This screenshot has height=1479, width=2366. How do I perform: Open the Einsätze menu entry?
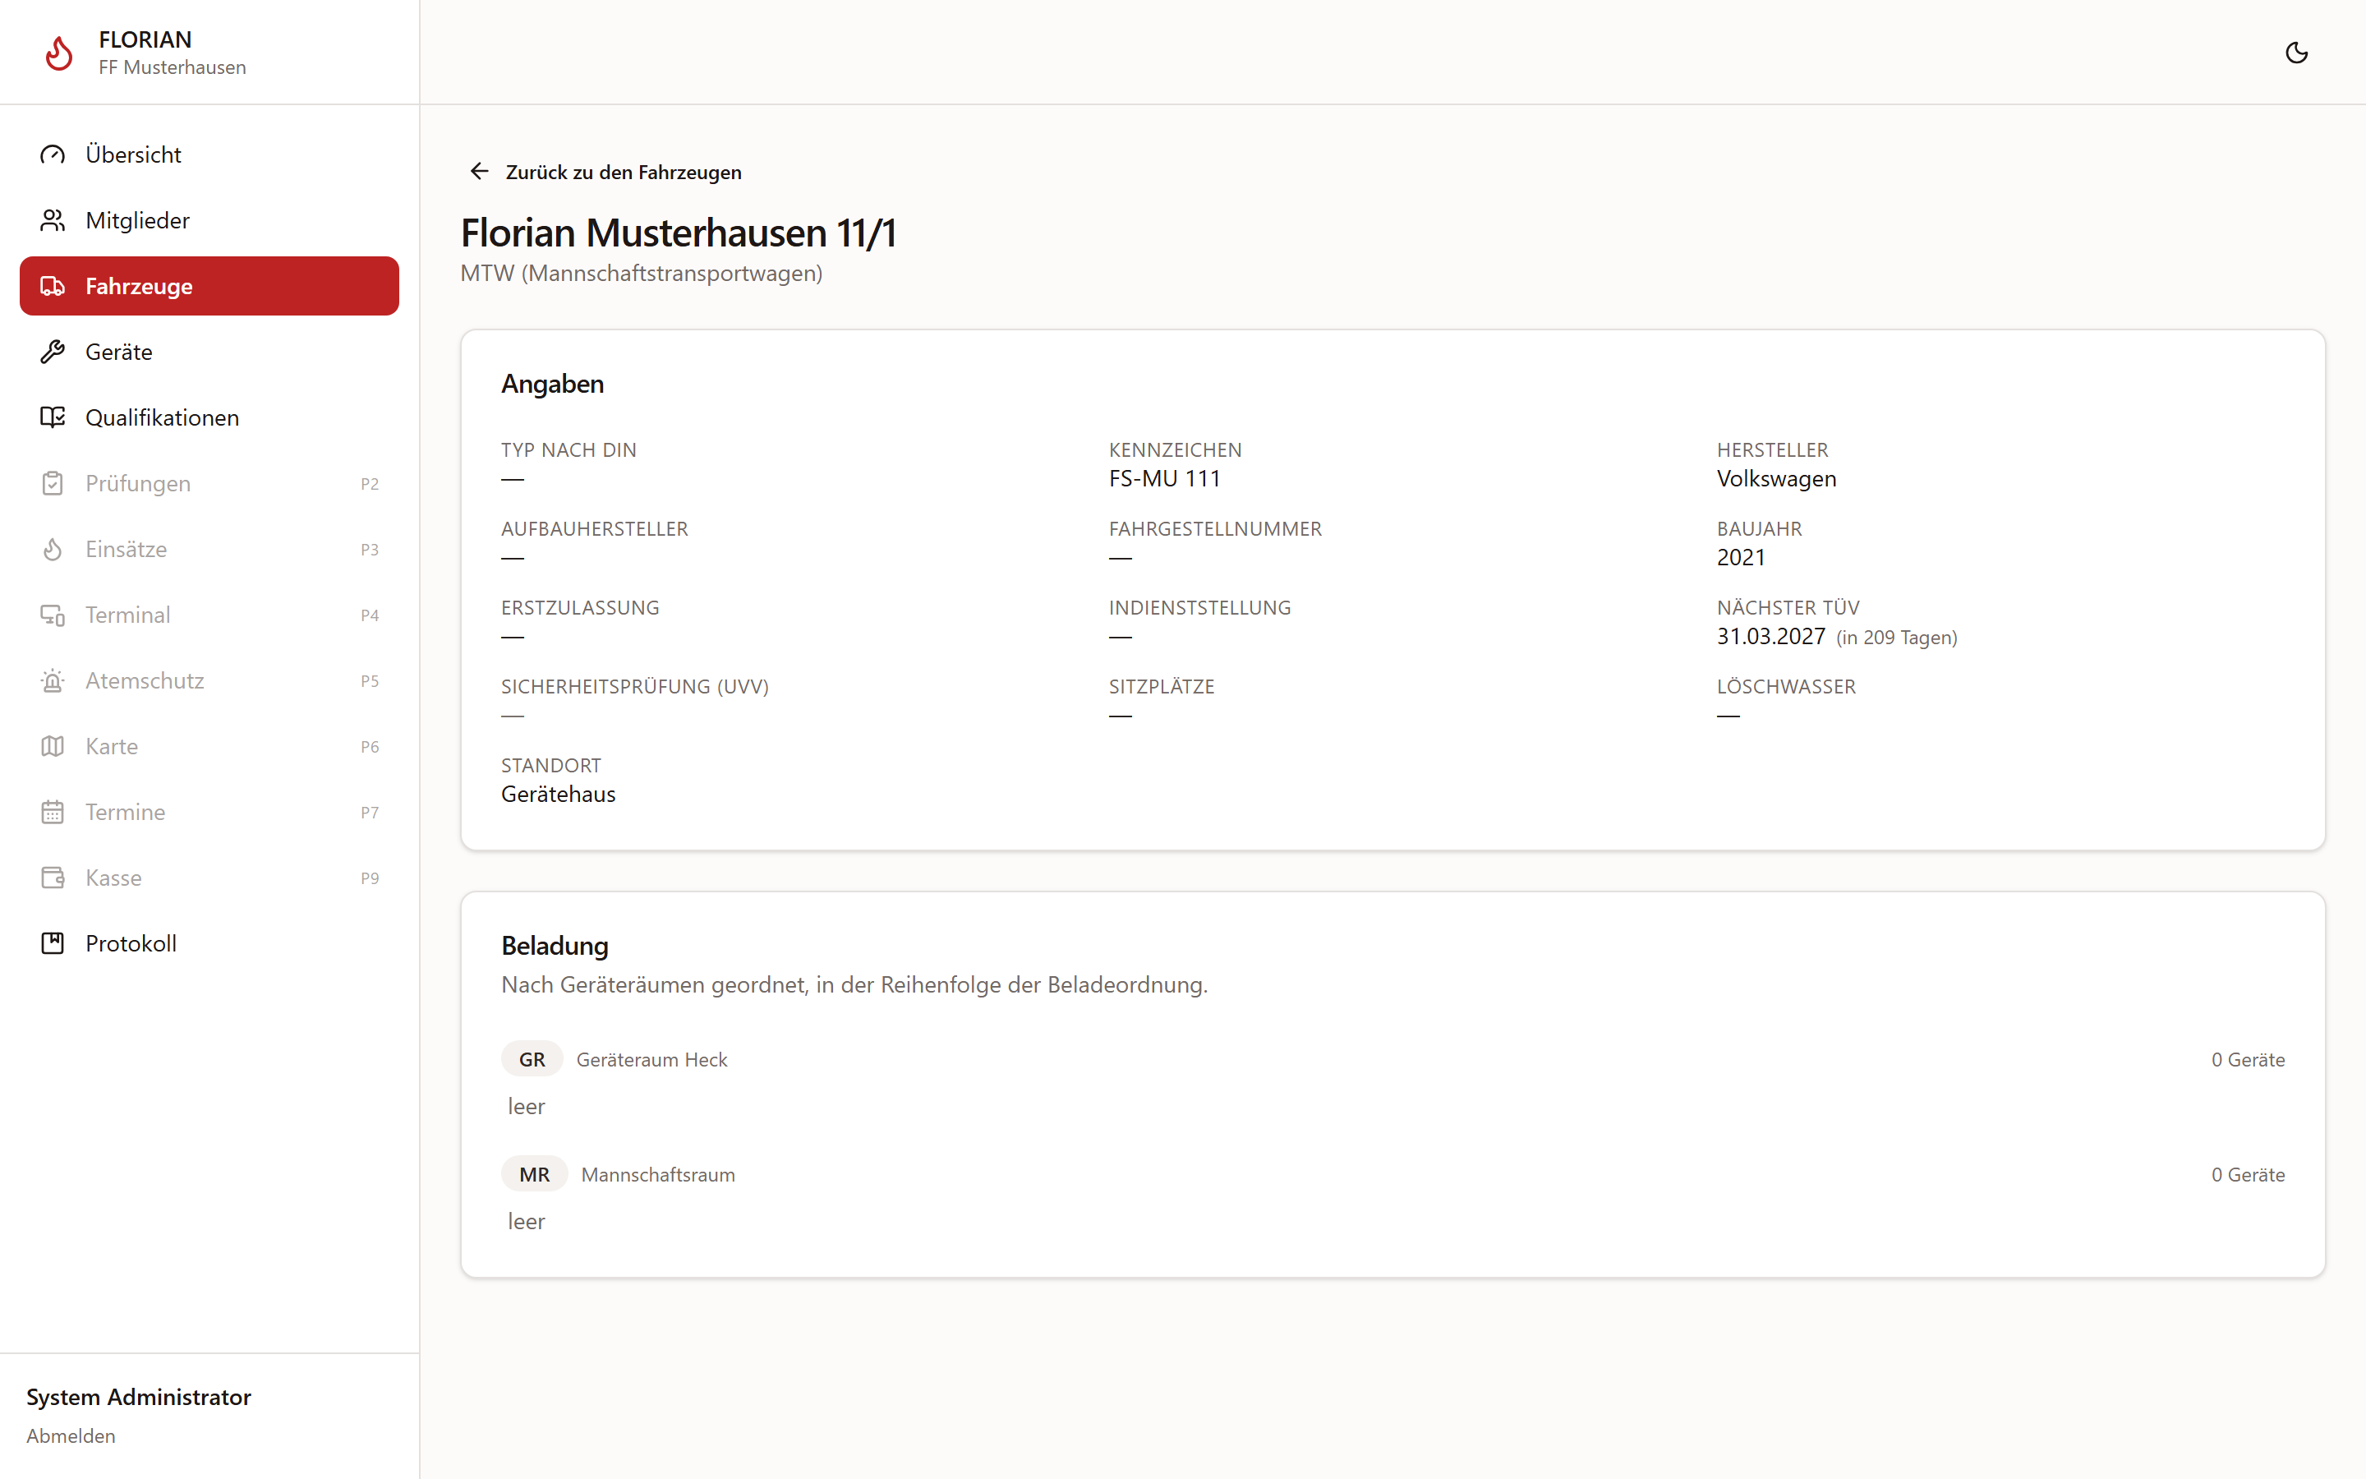tap(209, 549)
